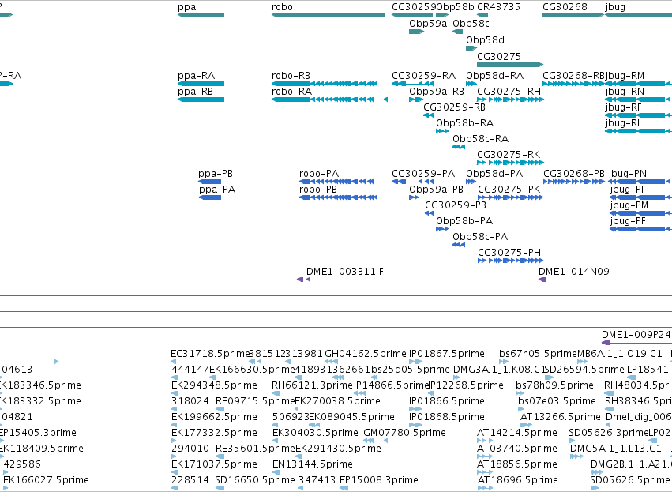
Task: Open the Obp58d gene feature
Action: point(471,48)
